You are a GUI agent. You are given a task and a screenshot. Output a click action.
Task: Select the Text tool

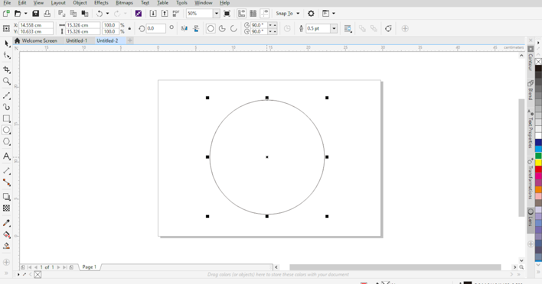[x=6, y=156]
